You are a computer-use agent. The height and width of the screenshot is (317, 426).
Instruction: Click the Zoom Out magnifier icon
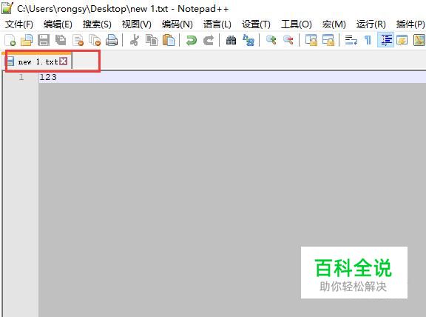[288, 40]
